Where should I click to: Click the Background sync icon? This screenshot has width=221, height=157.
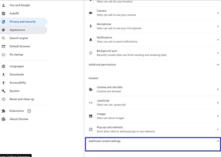point(91,53)
